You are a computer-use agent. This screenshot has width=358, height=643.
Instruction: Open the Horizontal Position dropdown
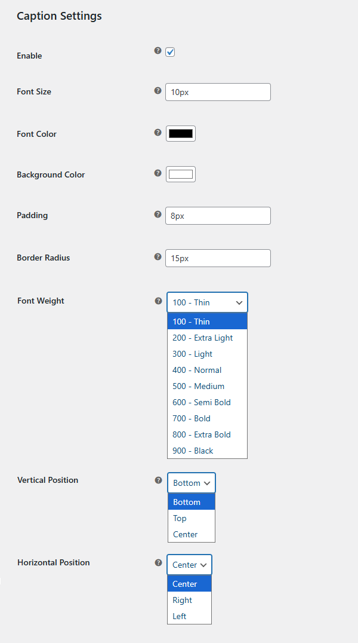click(189, 564)
